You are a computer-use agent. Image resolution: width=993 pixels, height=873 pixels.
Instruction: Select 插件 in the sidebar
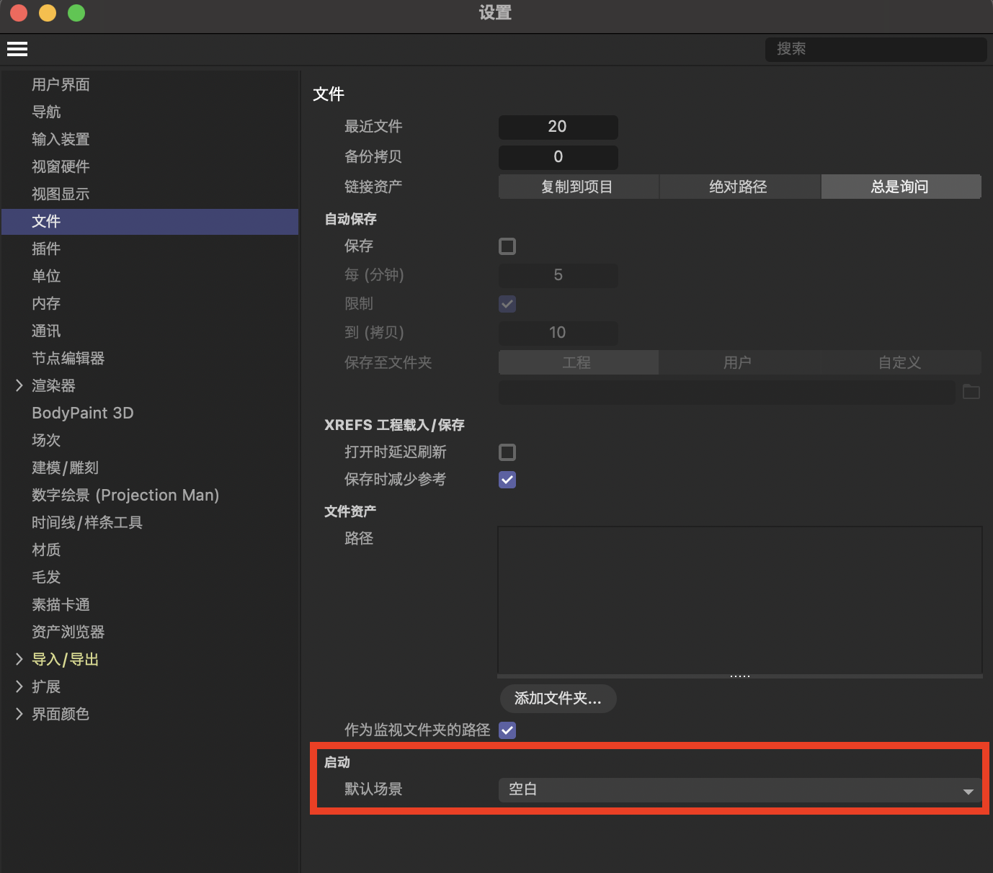46,249
